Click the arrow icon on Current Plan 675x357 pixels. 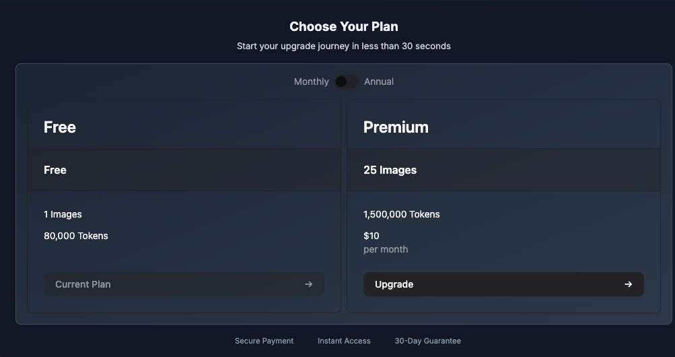click(x=308, y=284)
